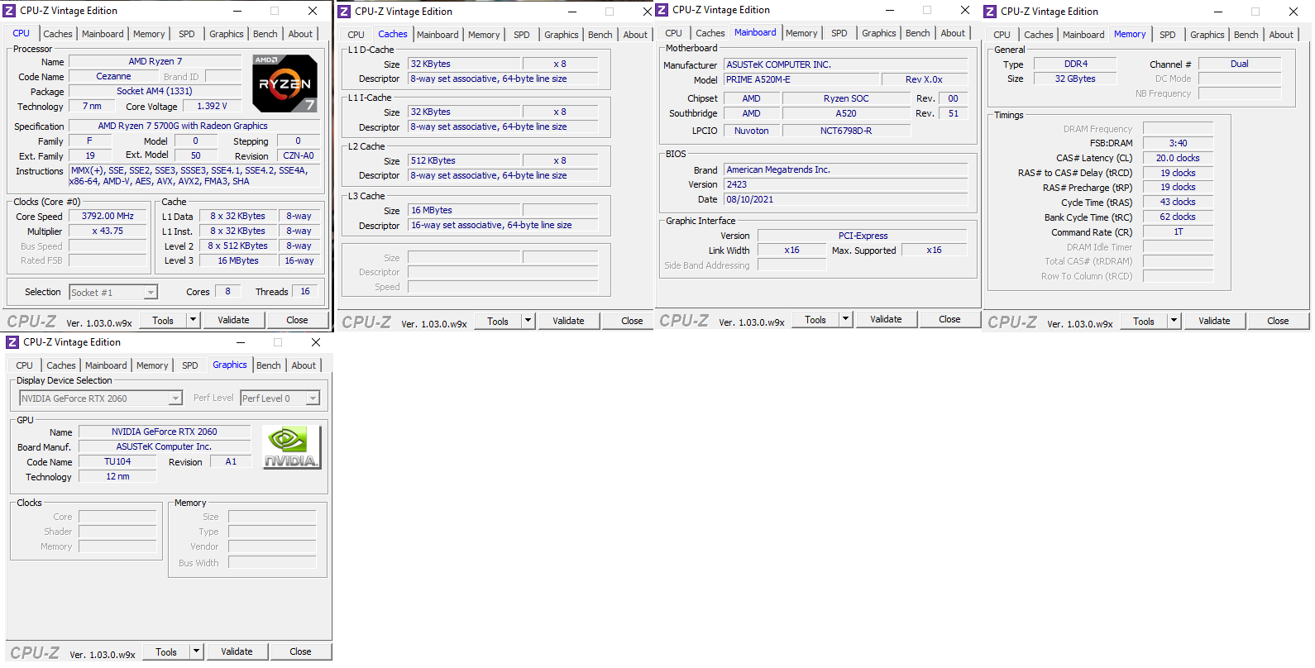Click the Package value Socket AM4 (1331)
The image size is (1315, 668).
[x=155, y=91]
